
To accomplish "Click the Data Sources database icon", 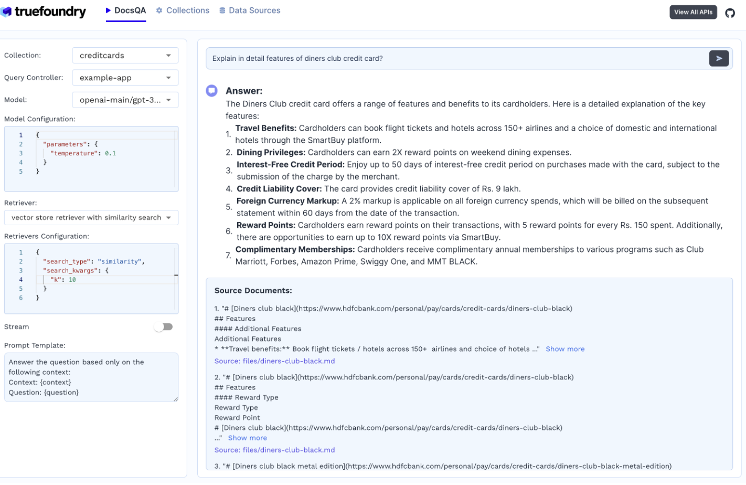I will (222, 10).
